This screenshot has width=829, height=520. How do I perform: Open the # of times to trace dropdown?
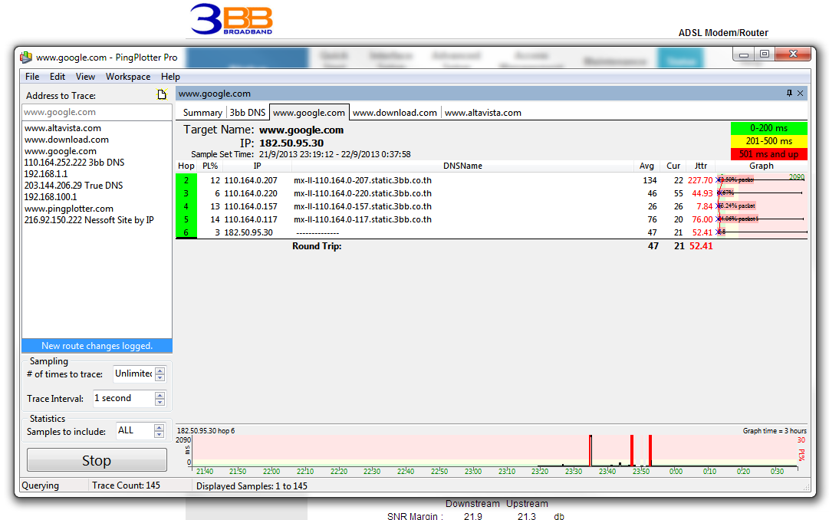(x=133, y=374)
